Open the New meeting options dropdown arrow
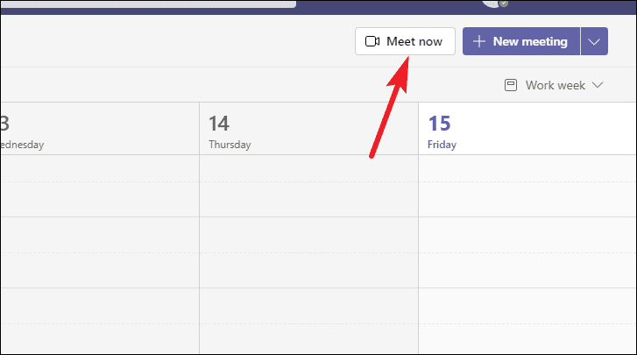This screenshot has height=355, width=637. [594, 41]
